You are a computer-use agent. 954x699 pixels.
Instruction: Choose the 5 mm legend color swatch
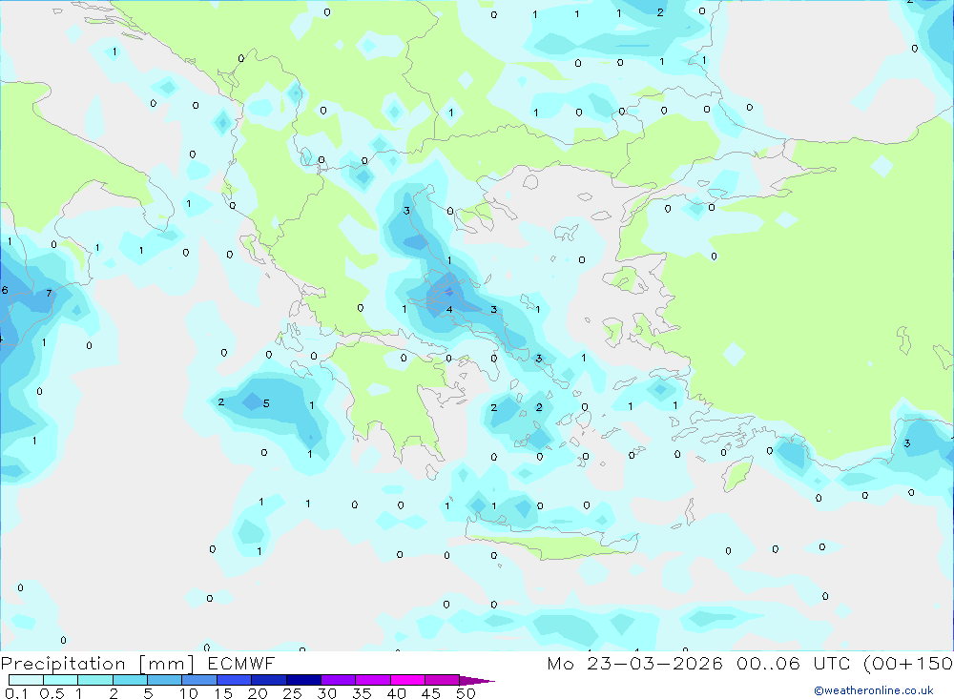(165, 680)
